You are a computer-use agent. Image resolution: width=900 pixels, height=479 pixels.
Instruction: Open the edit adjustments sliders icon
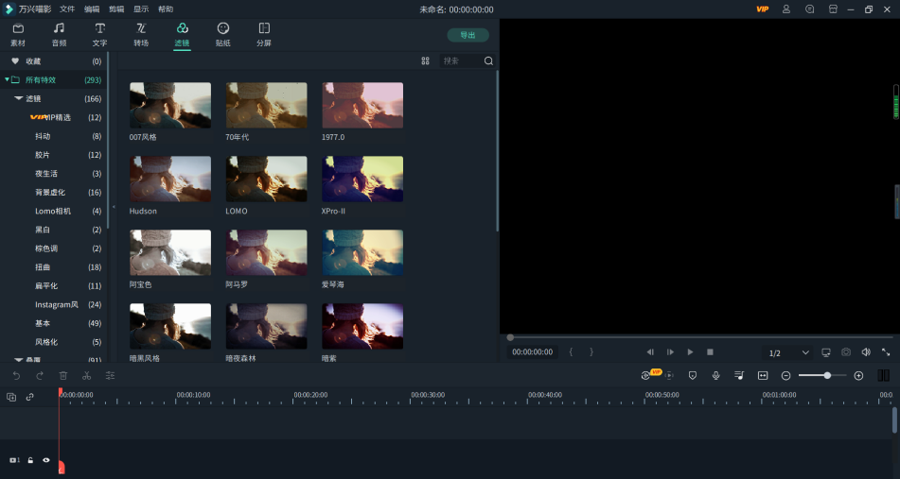110,376
